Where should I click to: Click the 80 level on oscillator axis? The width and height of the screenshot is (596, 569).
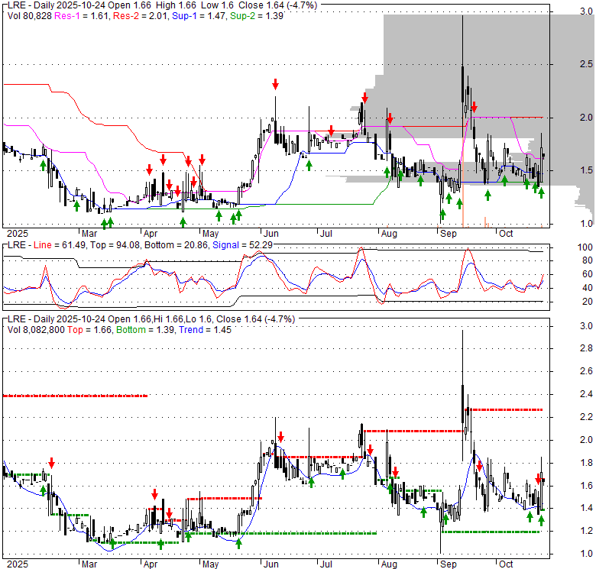point(588,260)
